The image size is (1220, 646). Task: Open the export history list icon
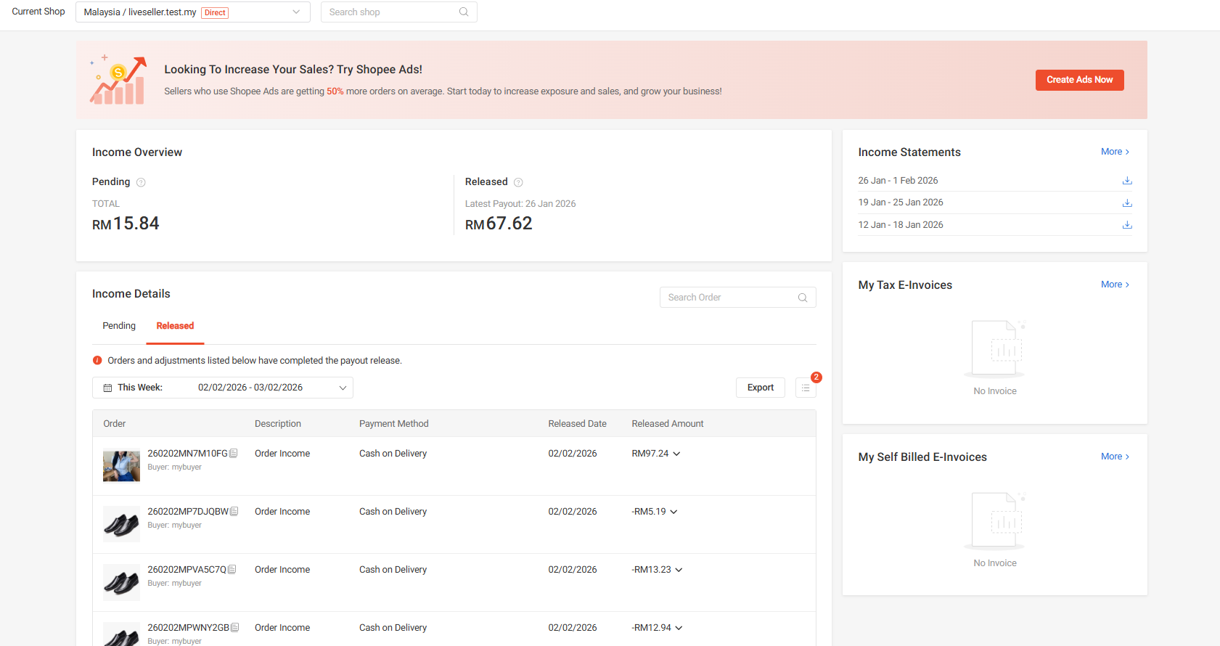tap(806, 388)
